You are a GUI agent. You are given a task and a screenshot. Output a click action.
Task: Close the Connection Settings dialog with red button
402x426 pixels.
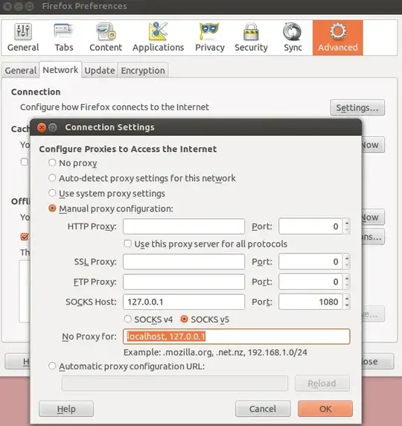coord(42,127)
